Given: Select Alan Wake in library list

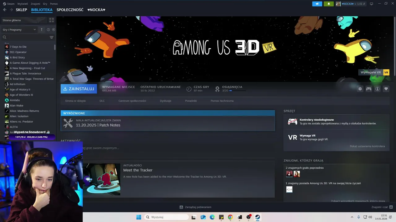Looking at the screenshot, I should click(x=16, y=105).
